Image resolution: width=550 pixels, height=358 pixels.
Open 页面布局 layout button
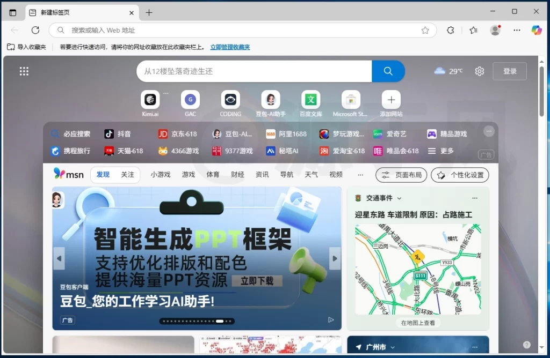pos(401,175)
